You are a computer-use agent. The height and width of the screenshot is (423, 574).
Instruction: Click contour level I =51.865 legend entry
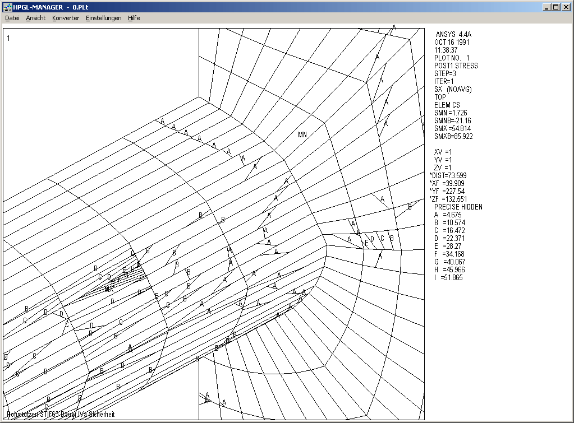448,277
